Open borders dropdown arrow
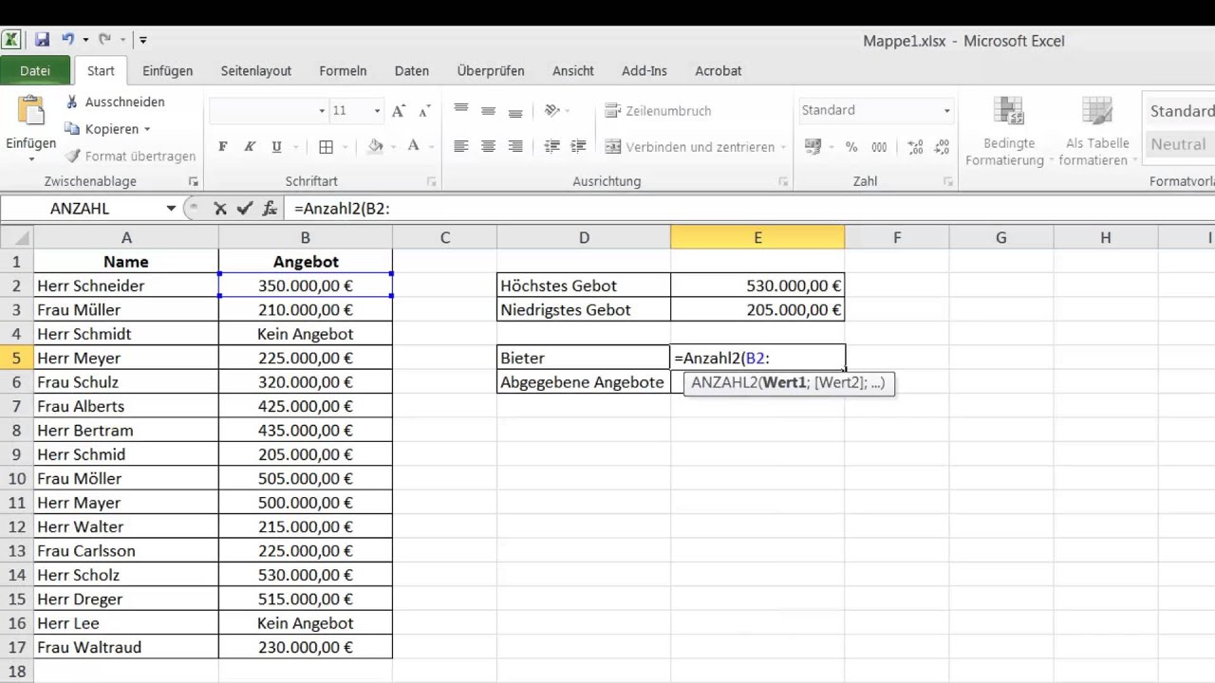The image size is (1215, 683). 344,147
